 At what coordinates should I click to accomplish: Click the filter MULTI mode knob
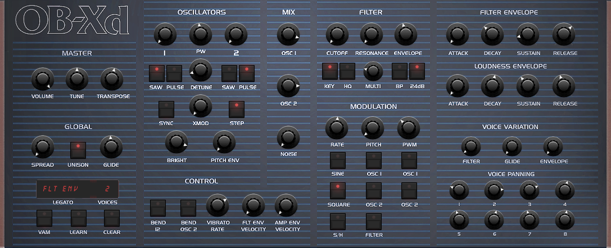(373, 71)
